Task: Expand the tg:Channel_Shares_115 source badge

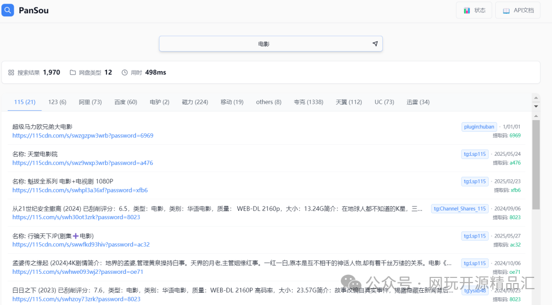Action: click(x=459, y=208)
